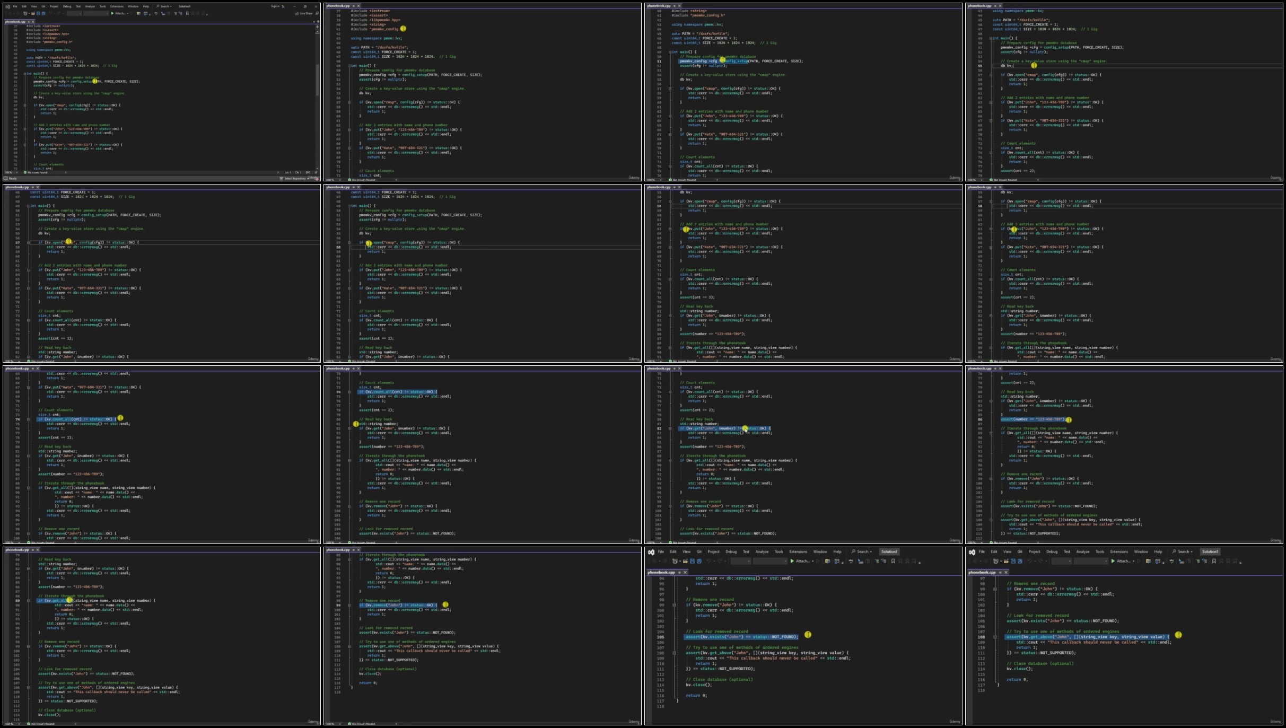Click Save All icon in frame highlighting line 108
The image size is (1286, 728).
pos(1020,561)
